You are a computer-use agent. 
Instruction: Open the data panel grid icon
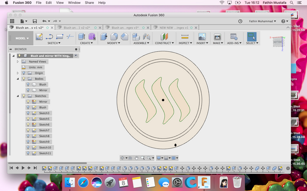click(12, 21)
